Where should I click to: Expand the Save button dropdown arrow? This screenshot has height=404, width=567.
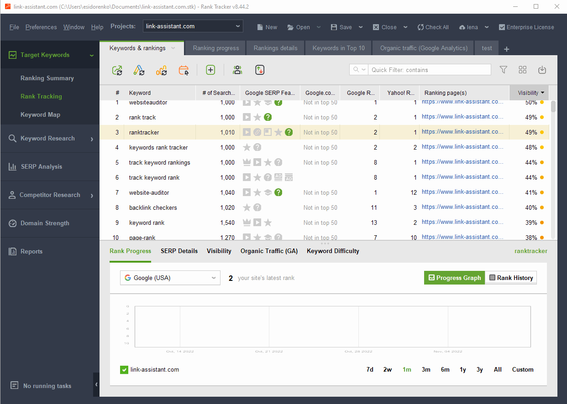coord(361,27)
